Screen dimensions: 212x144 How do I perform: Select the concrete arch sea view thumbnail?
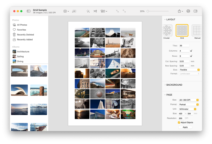pos(19,71)
